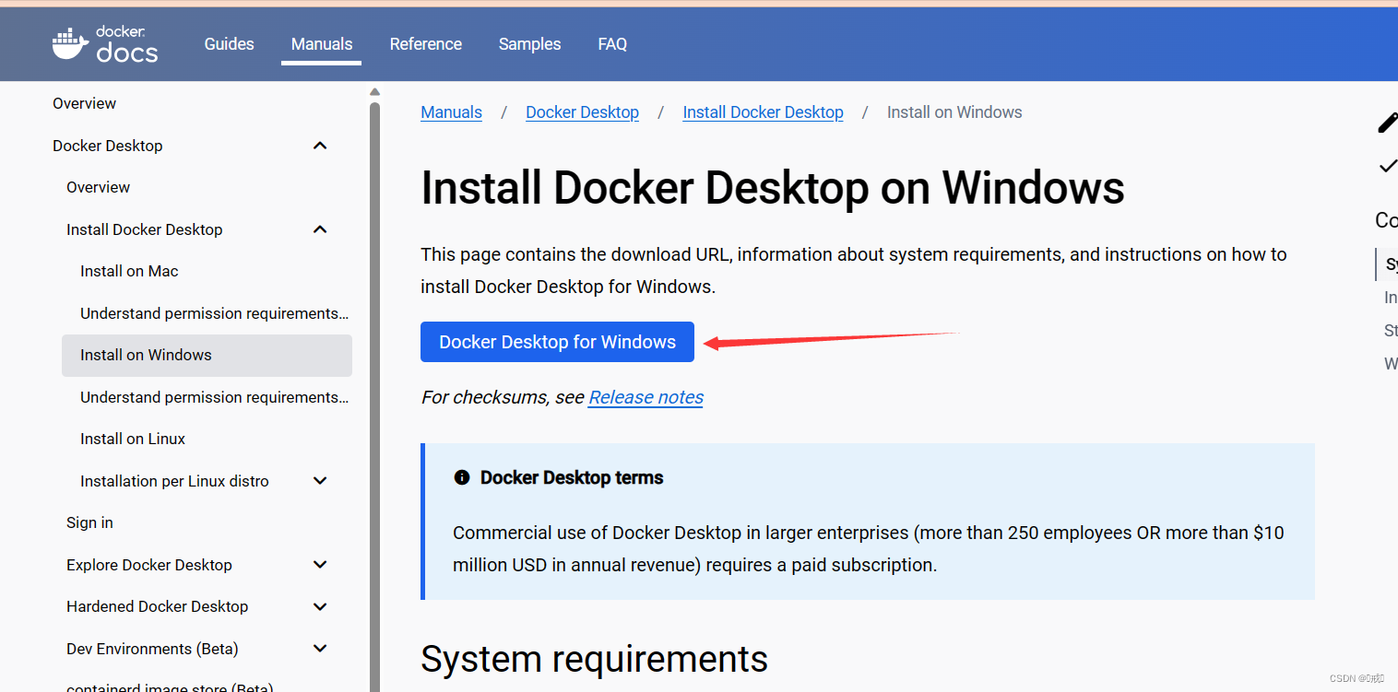
Task: Click the checkmark icon at right edge
Action: pyautogui.click(x=1388, y=167)
